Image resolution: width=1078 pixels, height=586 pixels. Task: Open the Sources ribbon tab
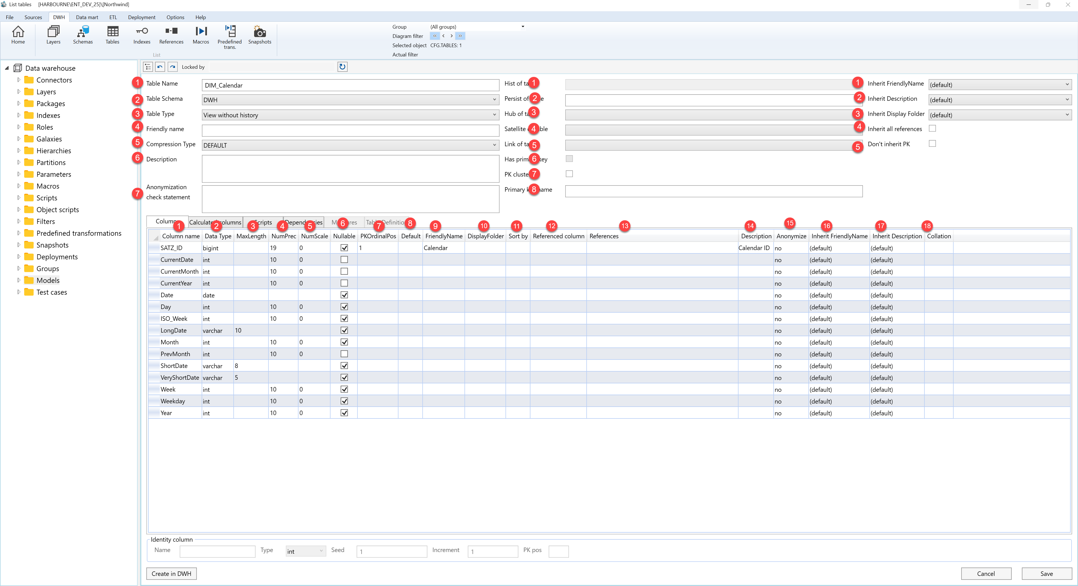tap(33, 17)
